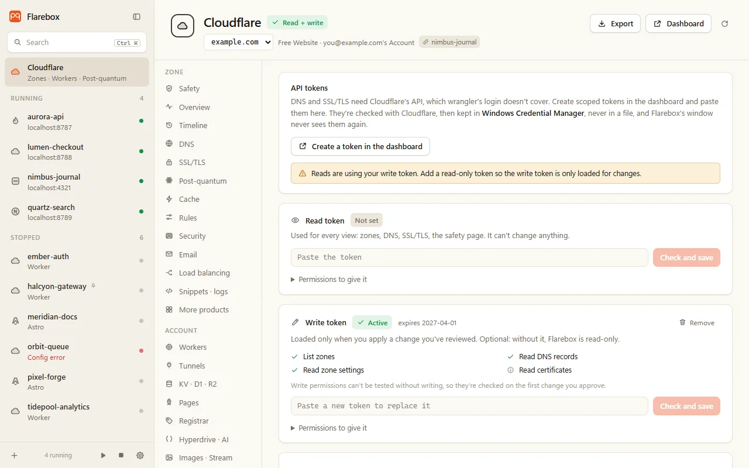Navigate to Tunnels
Image resolution: width=749 pixels, height=468 pixels.
(208, 366)
